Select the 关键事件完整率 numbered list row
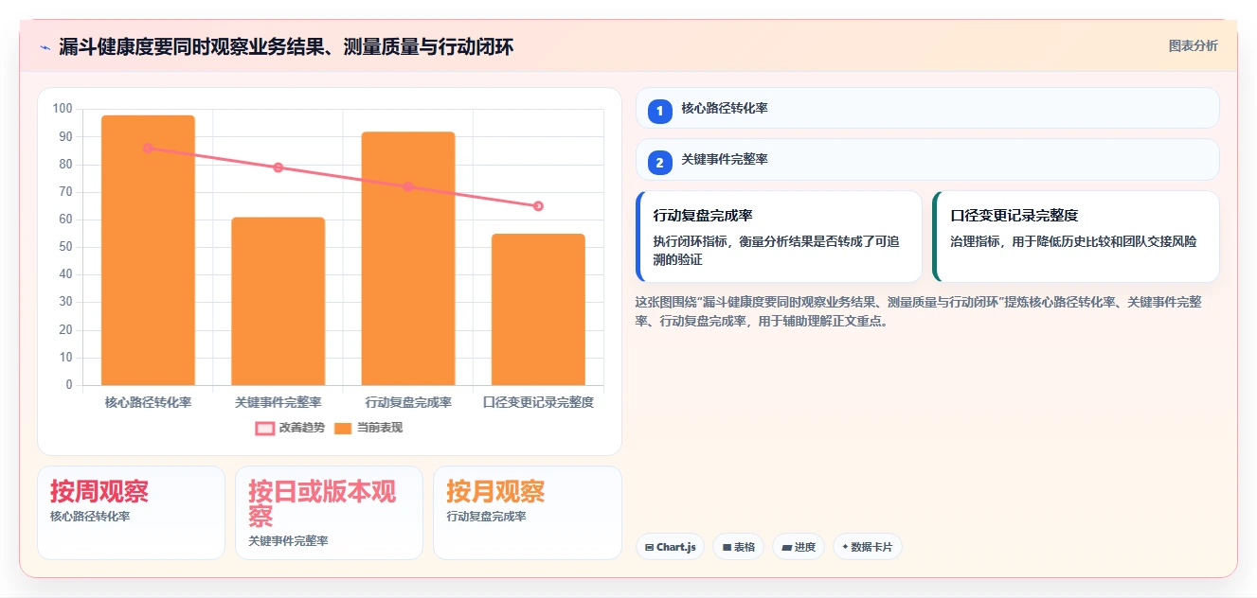 click(x=927, y=159)
